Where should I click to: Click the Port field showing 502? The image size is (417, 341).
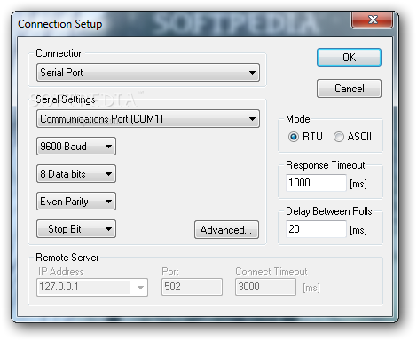point(192,287)
